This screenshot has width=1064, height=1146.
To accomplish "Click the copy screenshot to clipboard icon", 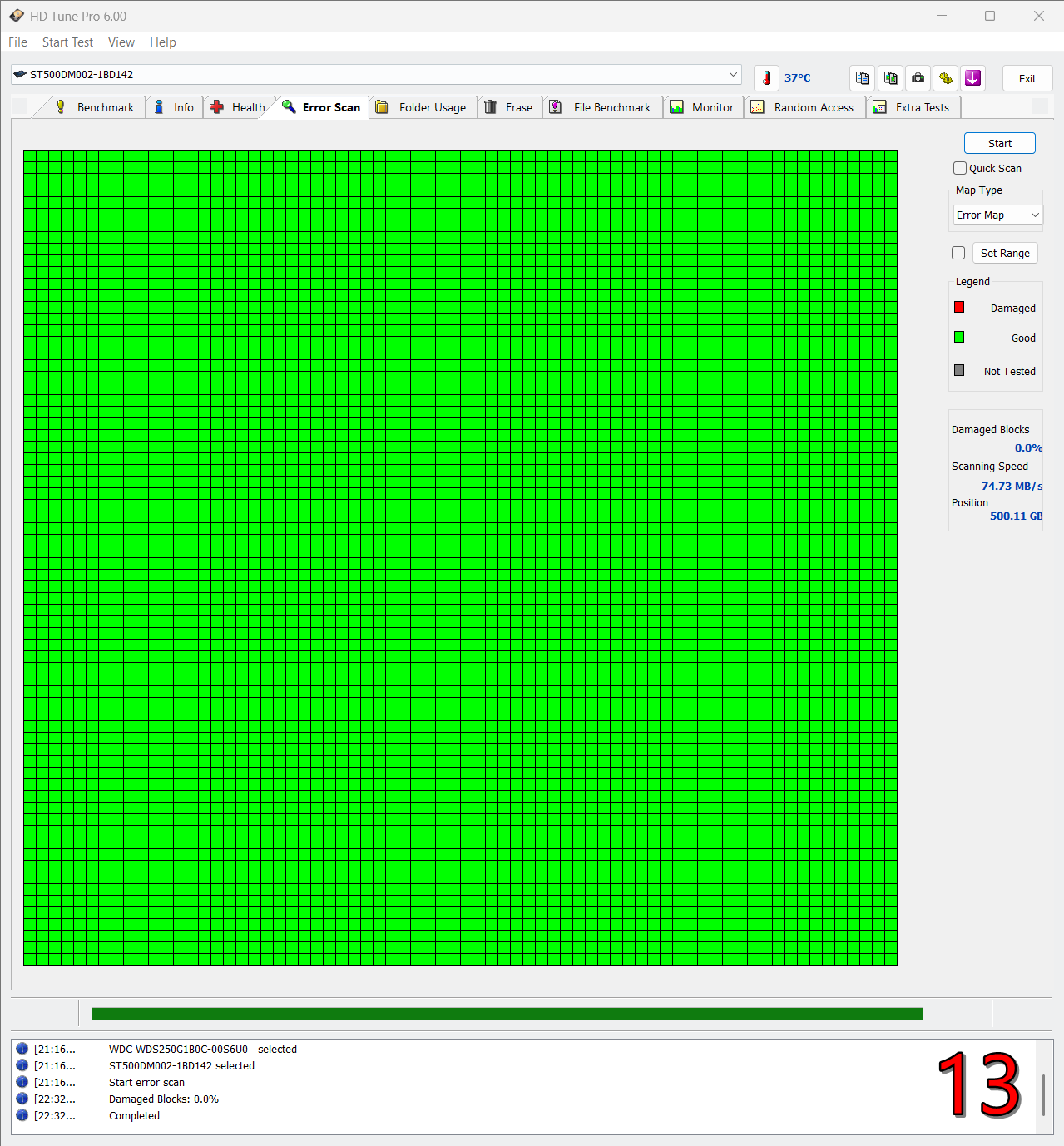I will click(x=890, y=78).
